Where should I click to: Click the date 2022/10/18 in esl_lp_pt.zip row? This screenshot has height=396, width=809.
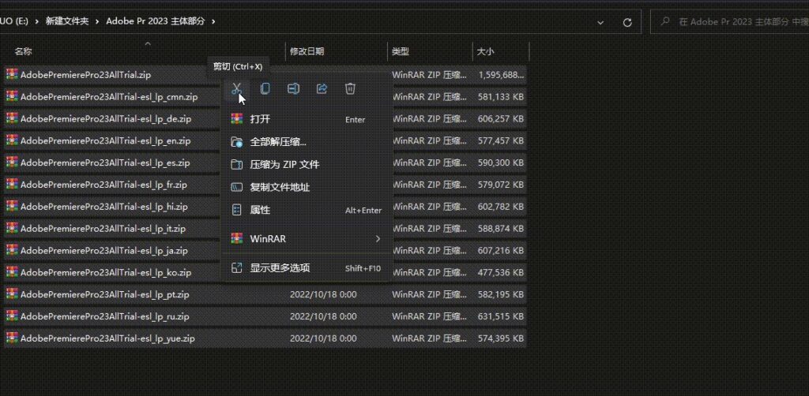coord(323,294)
